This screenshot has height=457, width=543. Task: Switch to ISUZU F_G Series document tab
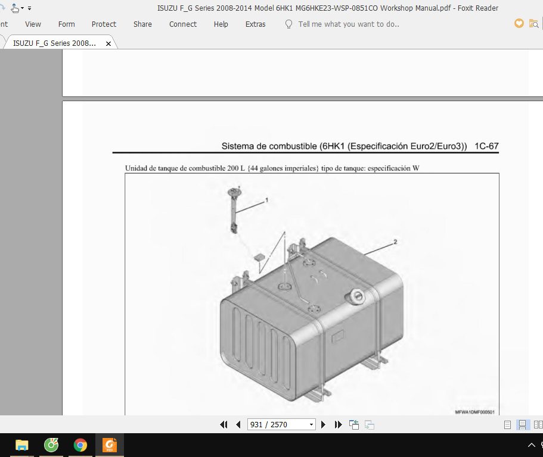(54, 43)
